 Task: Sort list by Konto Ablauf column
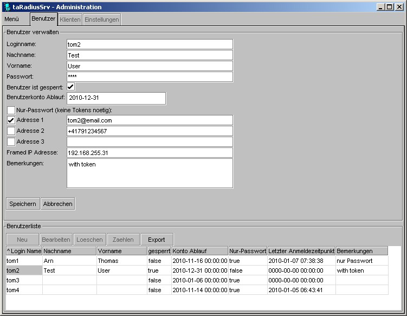(x=199, y=251)
